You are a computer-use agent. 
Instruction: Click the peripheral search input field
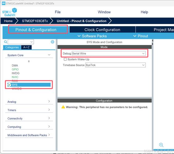click(x=21, y=42)
